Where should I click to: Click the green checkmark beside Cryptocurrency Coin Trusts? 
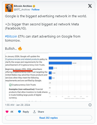coord(10,85)
